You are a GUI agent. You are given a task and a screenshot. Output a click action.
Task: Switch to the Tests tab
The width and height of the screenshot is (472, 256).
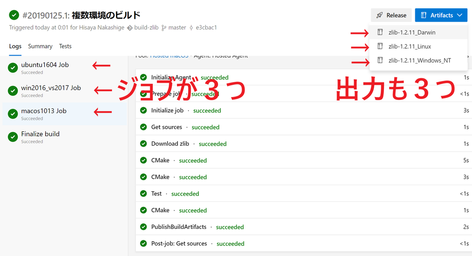[x=65, y=46]
